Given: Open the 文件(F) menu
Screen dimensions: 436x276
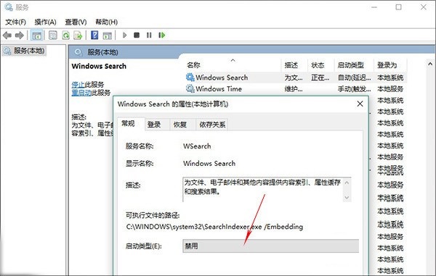Looking at the screenshot, I should point(15,22).
